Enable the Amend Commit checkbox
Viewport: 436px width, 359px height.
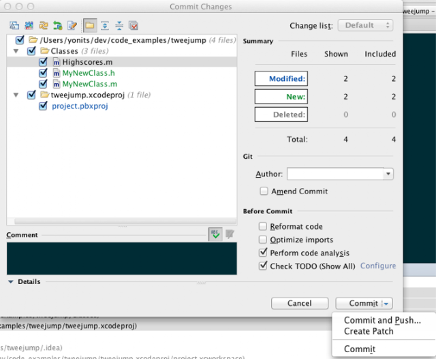coord(264,191)
